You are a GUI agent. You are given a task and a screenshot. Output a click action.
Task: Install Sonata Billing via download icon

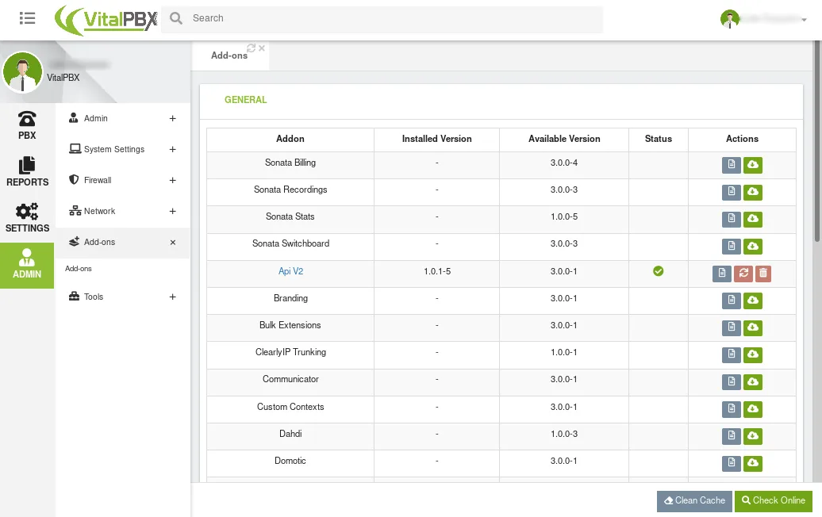click(753, 165)
